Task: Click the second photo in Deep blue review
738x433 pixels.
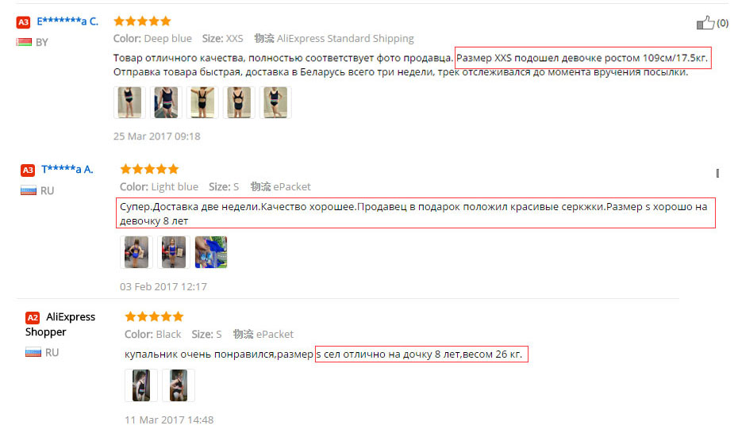Action: 166,102
